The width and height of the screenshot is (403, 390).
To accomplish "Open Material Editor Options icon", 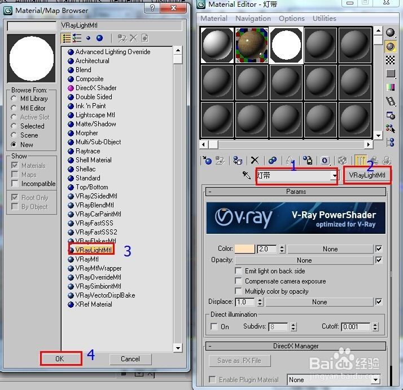I will click(x=390, y=115).
